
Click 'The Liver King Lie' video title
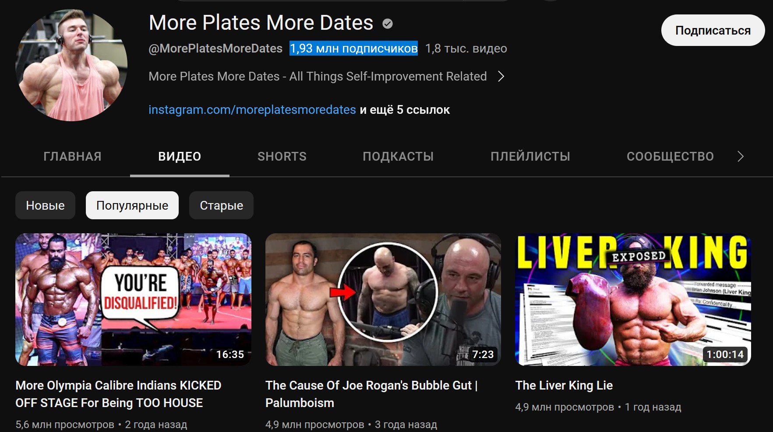[x=564, y=385]
